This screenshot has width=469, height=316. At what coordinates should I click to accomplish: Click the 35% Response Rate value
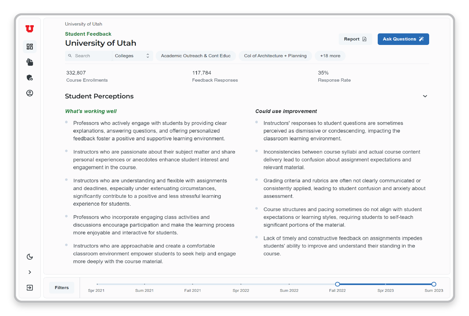coord(323,73)
